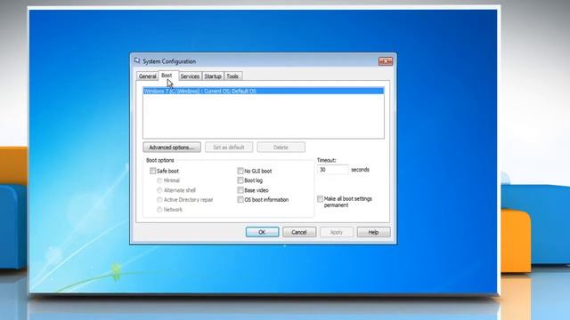Screen dimensions: 570x320
Task: Click the Cancel button
Action: click(x=299, y=232)
